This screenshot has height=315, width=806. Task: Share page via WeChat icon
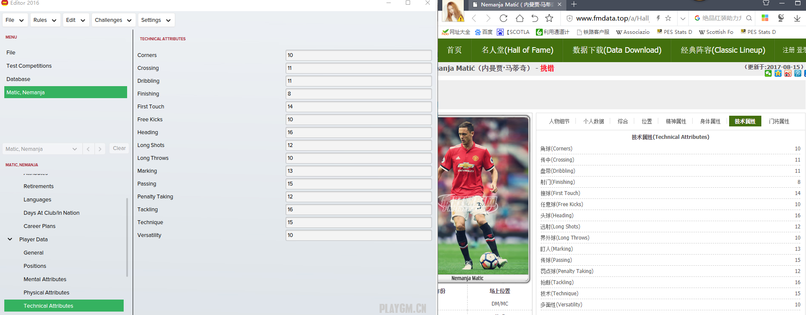click(768, 73)
